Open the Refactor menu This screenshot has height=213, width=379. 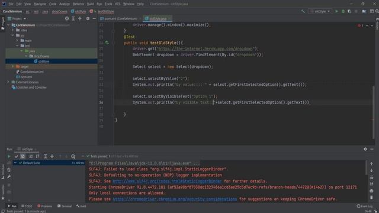click(x=78, y=4)
